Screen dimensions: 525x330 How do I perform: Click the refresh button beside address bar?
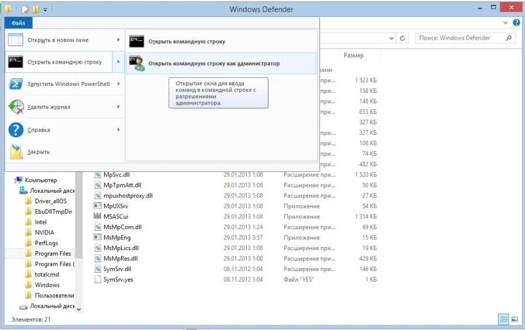click(402, 38)
